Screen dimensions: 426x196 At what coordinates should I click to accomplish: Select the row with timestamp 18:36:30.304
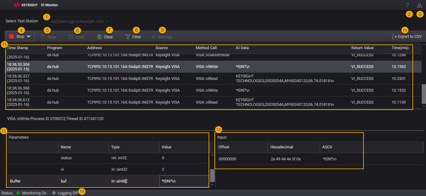[214, 67]
